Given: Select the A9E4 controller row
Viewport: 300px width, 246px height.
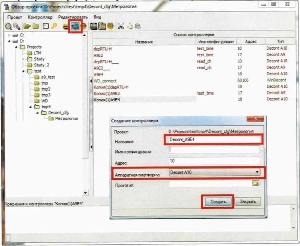Looking at the screenshot, I should (194, 74).
